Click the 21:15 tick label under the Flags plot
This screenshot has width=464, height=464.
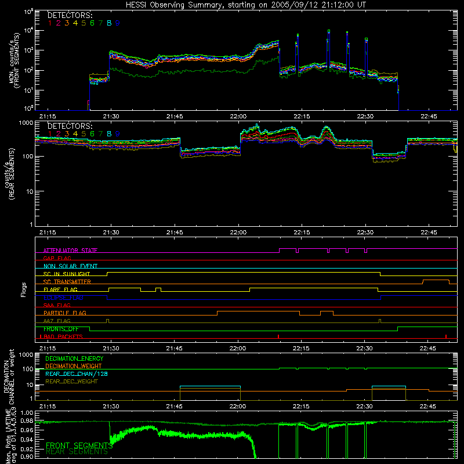click(48, 349)
